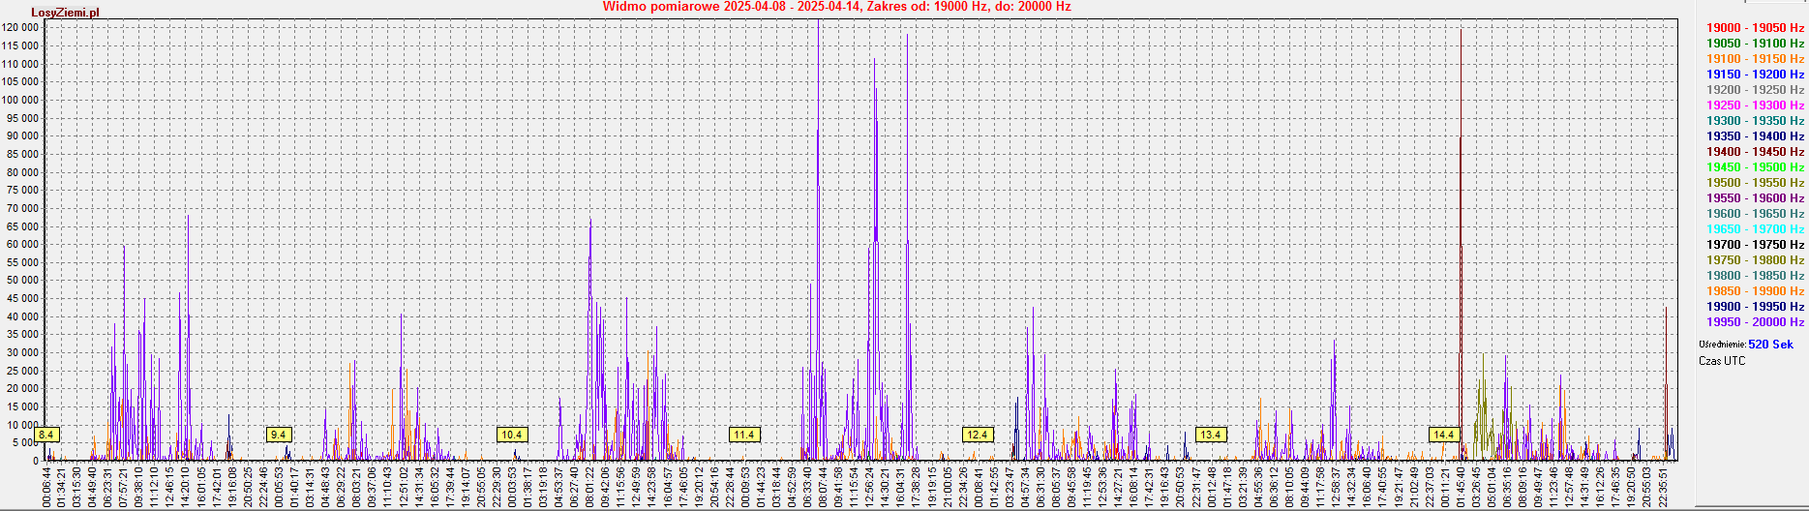The height and width of the screenshot is (511, 1809).
Task: Click the Widmo pomiarowe chart title
Action: coord(836,7)
